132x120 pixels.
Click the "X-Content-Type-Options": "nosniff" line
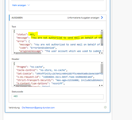40,83
